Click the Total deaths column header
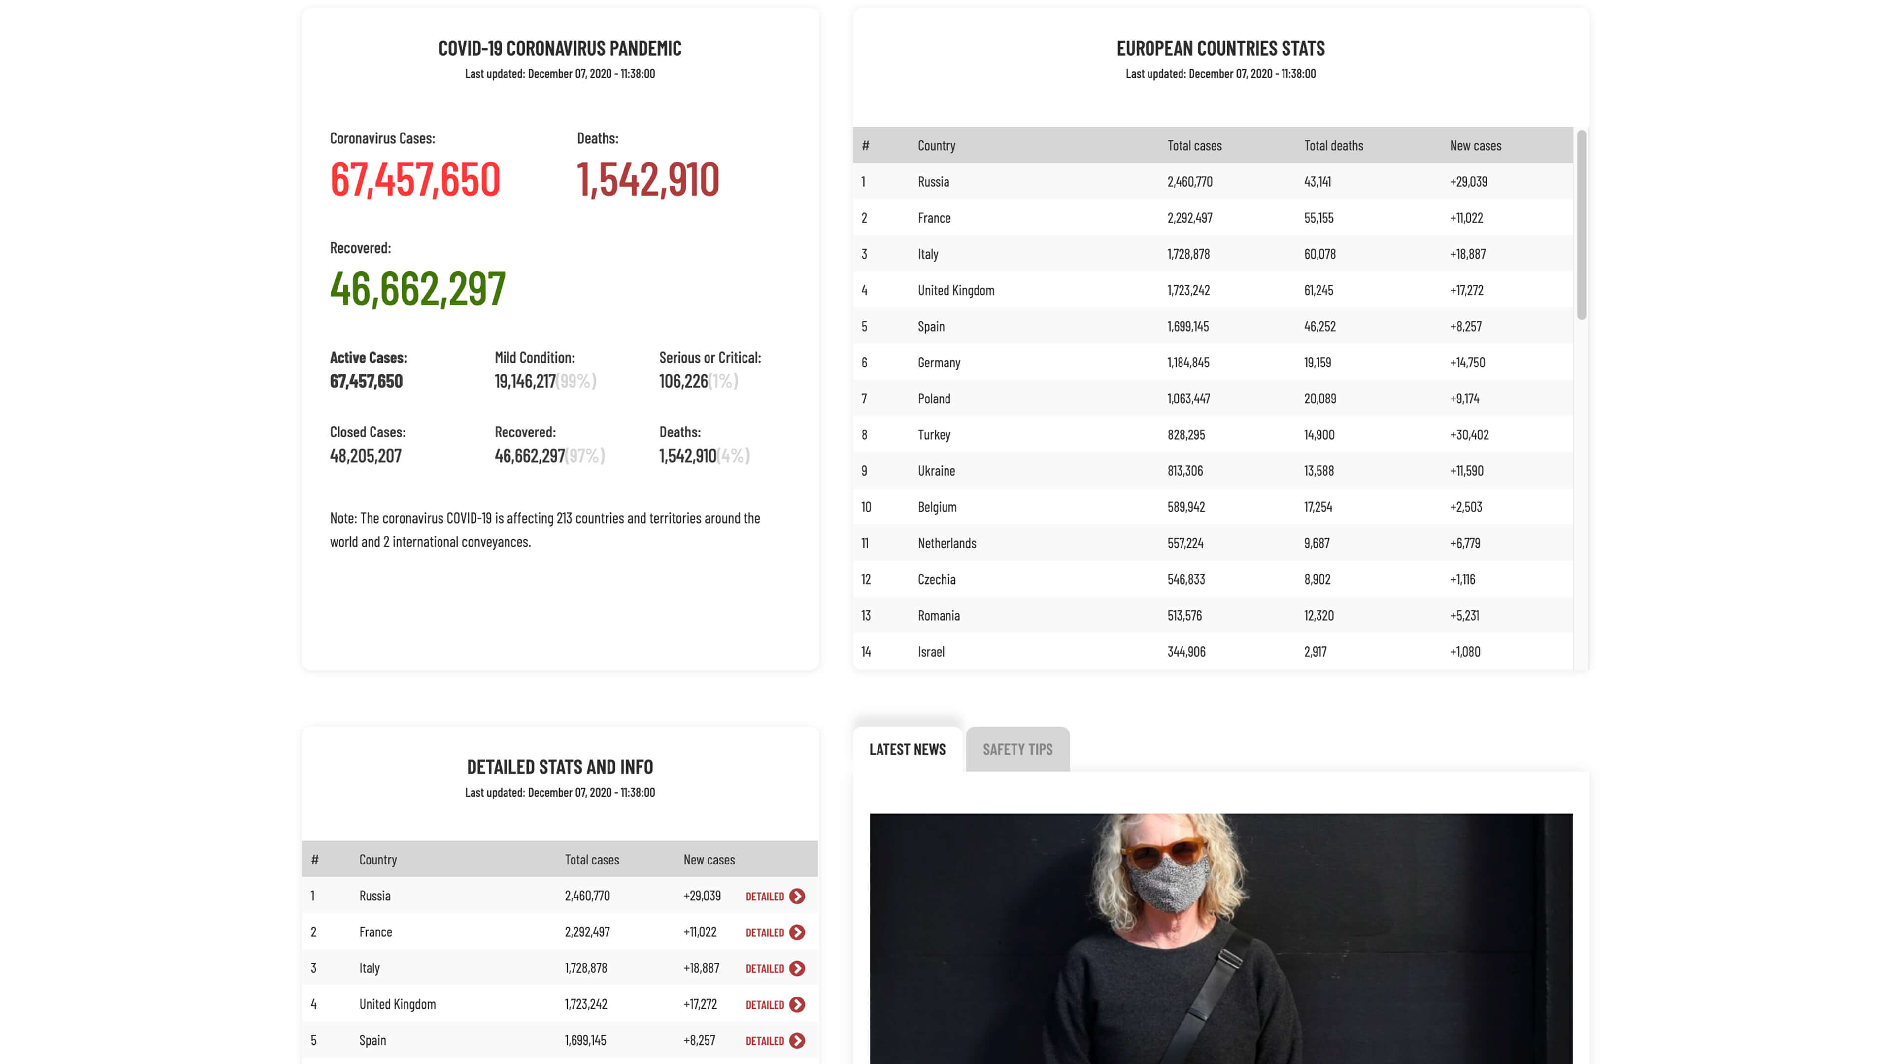This screenshot has width=1892, height=1064. pos(1333,145)
